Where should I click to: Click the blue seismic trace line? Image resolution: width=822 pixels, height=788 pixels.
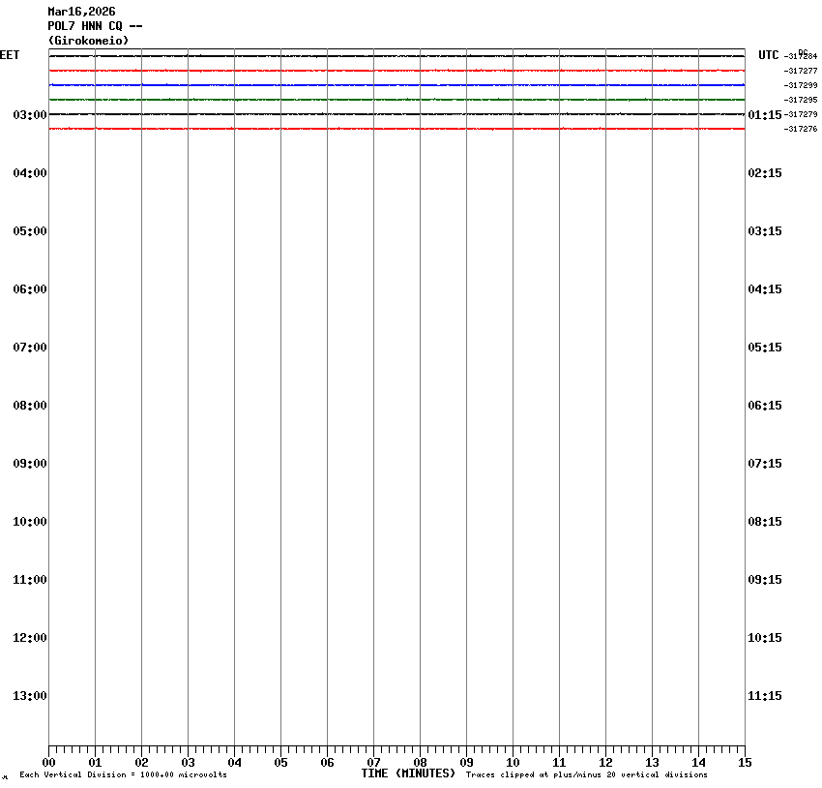click(x=396, y=85)
